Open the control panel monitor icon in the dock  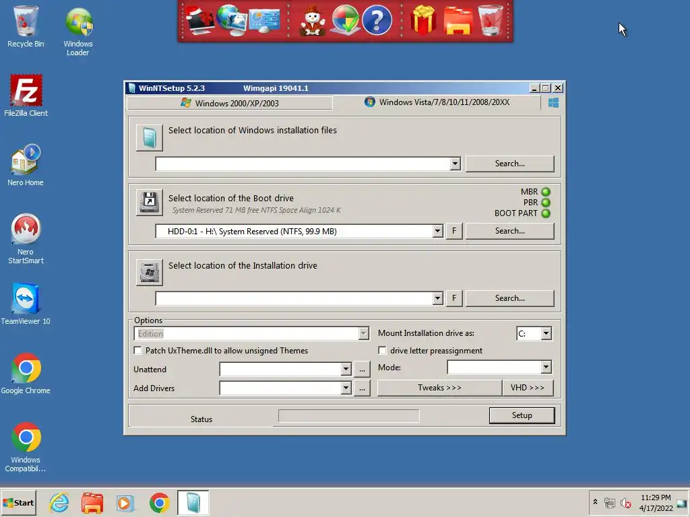tap(264, 21)
